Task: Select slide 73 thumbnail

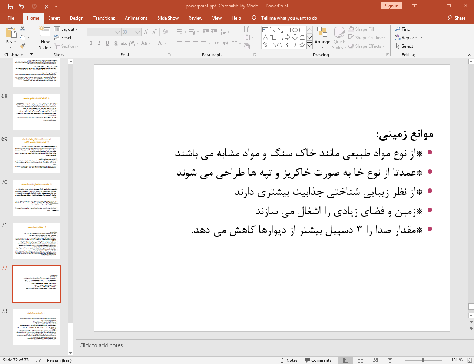Action: 36,327
